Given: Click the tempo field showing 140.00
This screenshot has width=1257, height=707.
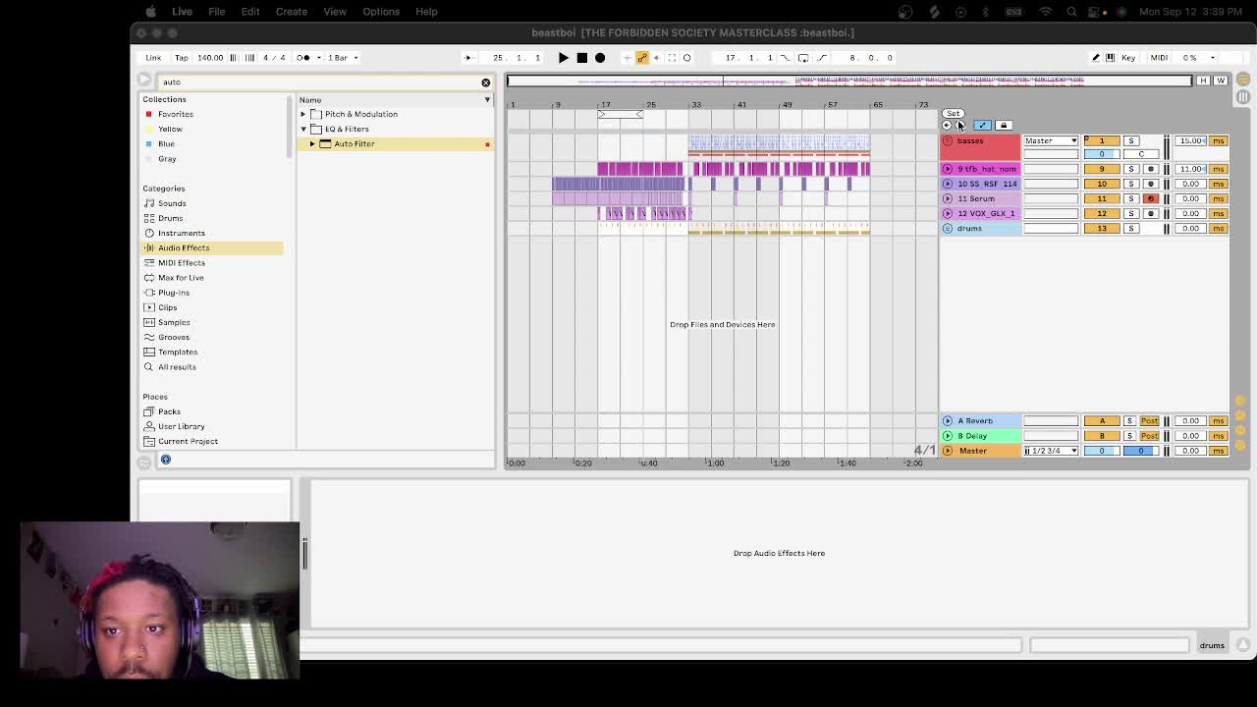Looking at the screenshot, I should point(210,58).
